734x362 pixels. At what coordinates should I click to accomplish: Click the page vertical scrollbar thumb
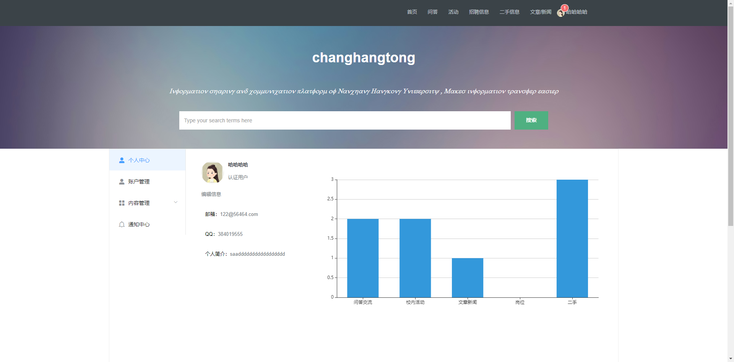point(731,116)
